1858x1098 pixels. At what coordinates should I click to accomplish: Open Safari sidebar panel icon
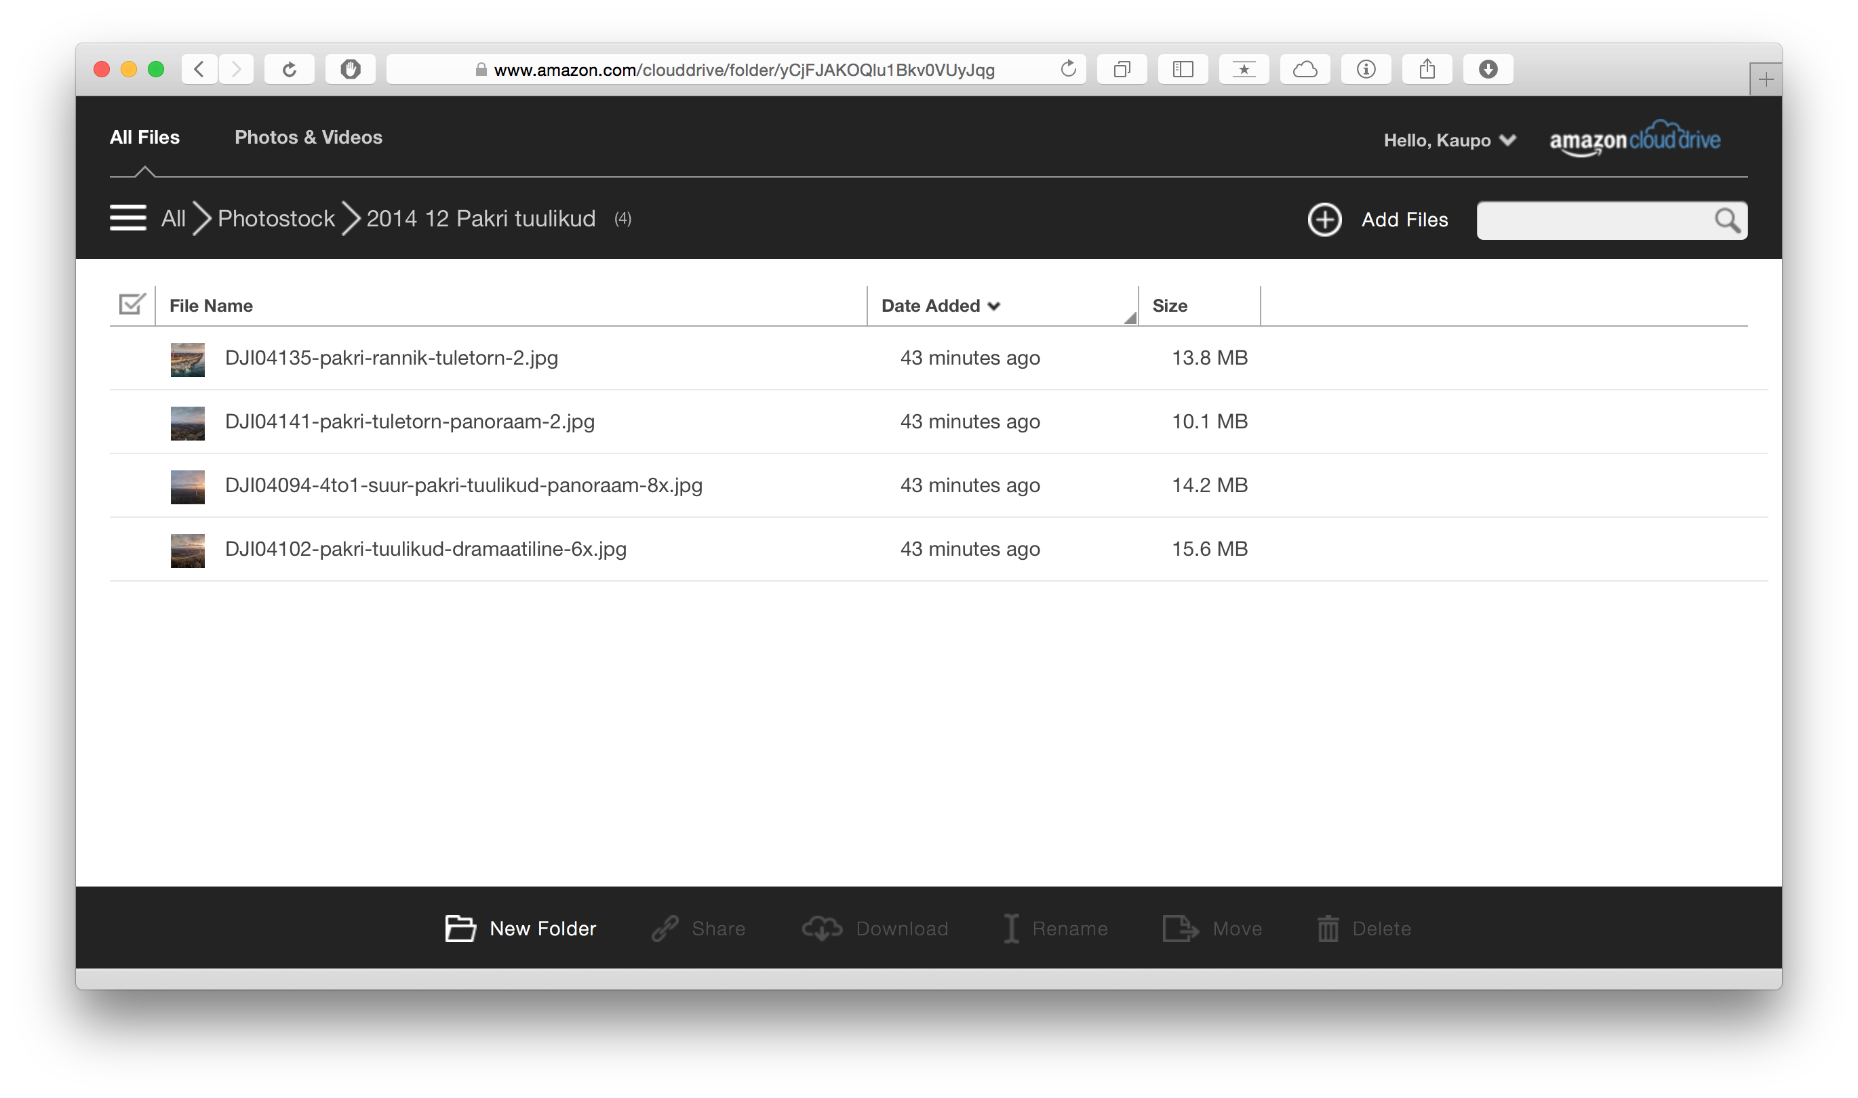[x=1182, y=70]
